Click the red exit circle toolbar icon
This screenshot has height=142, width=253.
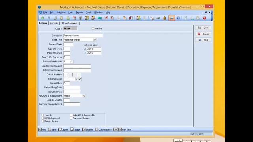point(204,18)
